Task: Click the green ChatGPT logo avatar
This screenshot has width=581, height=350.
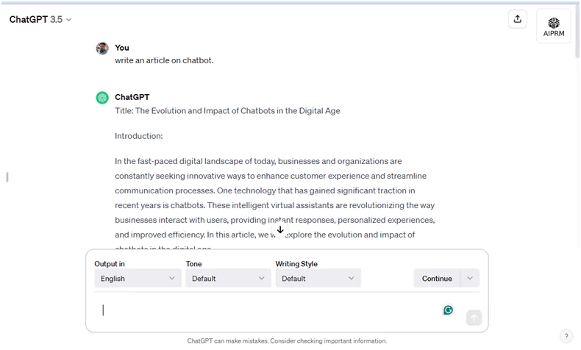Action: (102, 98)
